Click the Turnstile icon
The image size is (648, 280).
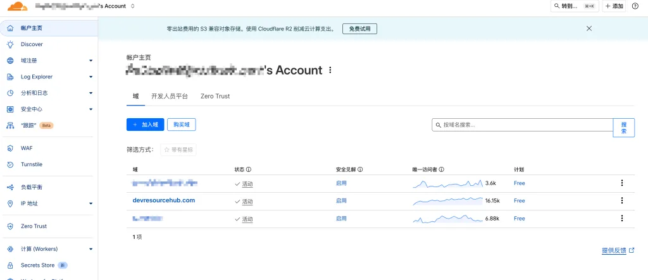10,164
